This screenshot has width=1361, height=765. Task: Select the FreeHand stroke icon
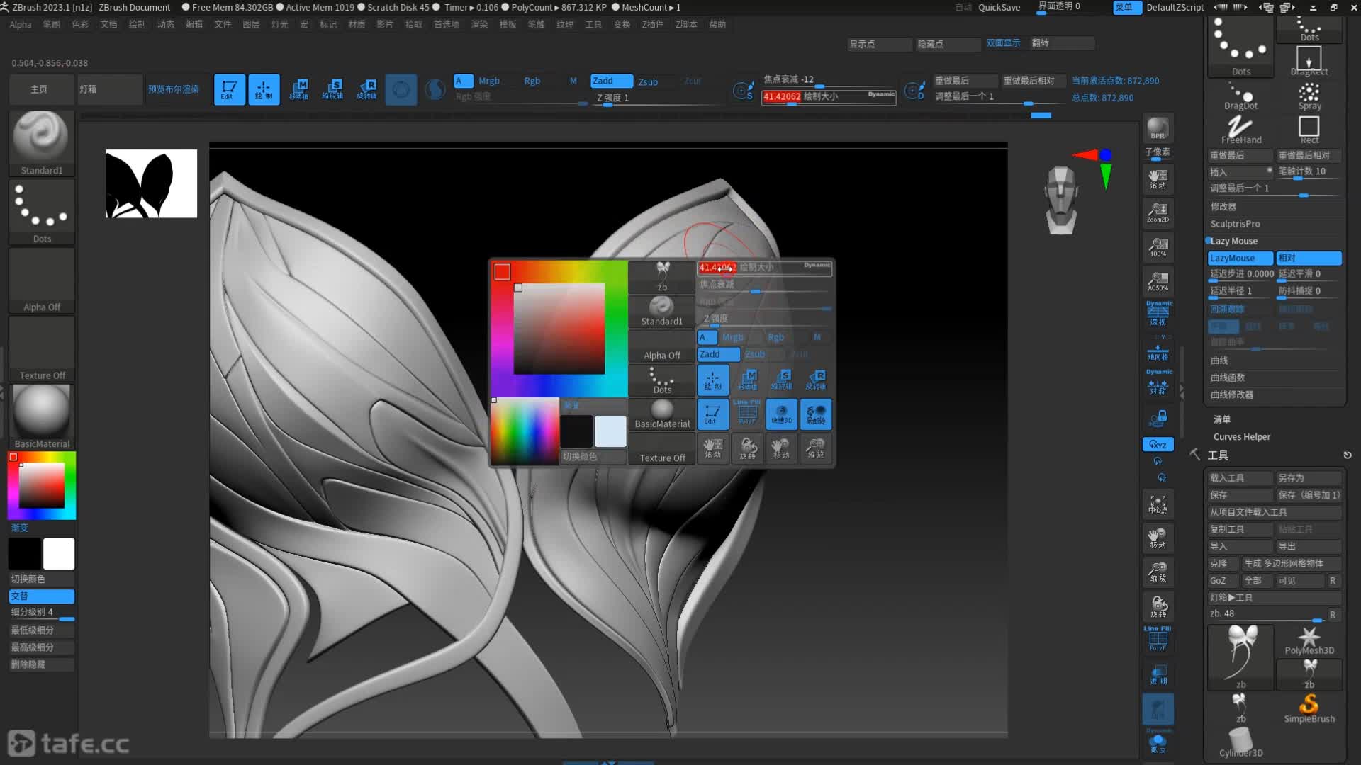point(1240,130)
